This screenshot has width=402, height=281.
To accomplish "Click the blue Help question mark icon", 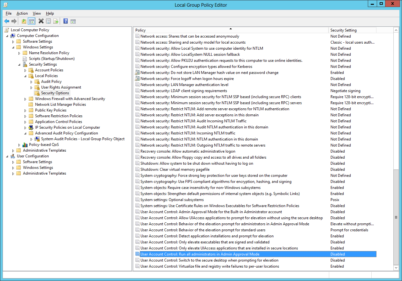I will 65,21.
